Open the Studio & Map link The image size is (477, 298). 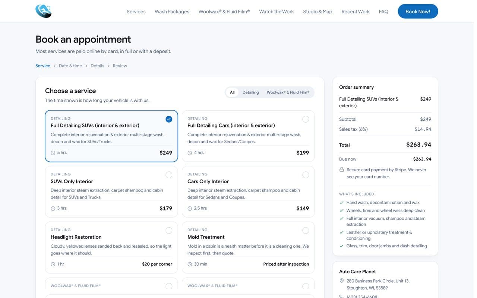click(318, 12)
